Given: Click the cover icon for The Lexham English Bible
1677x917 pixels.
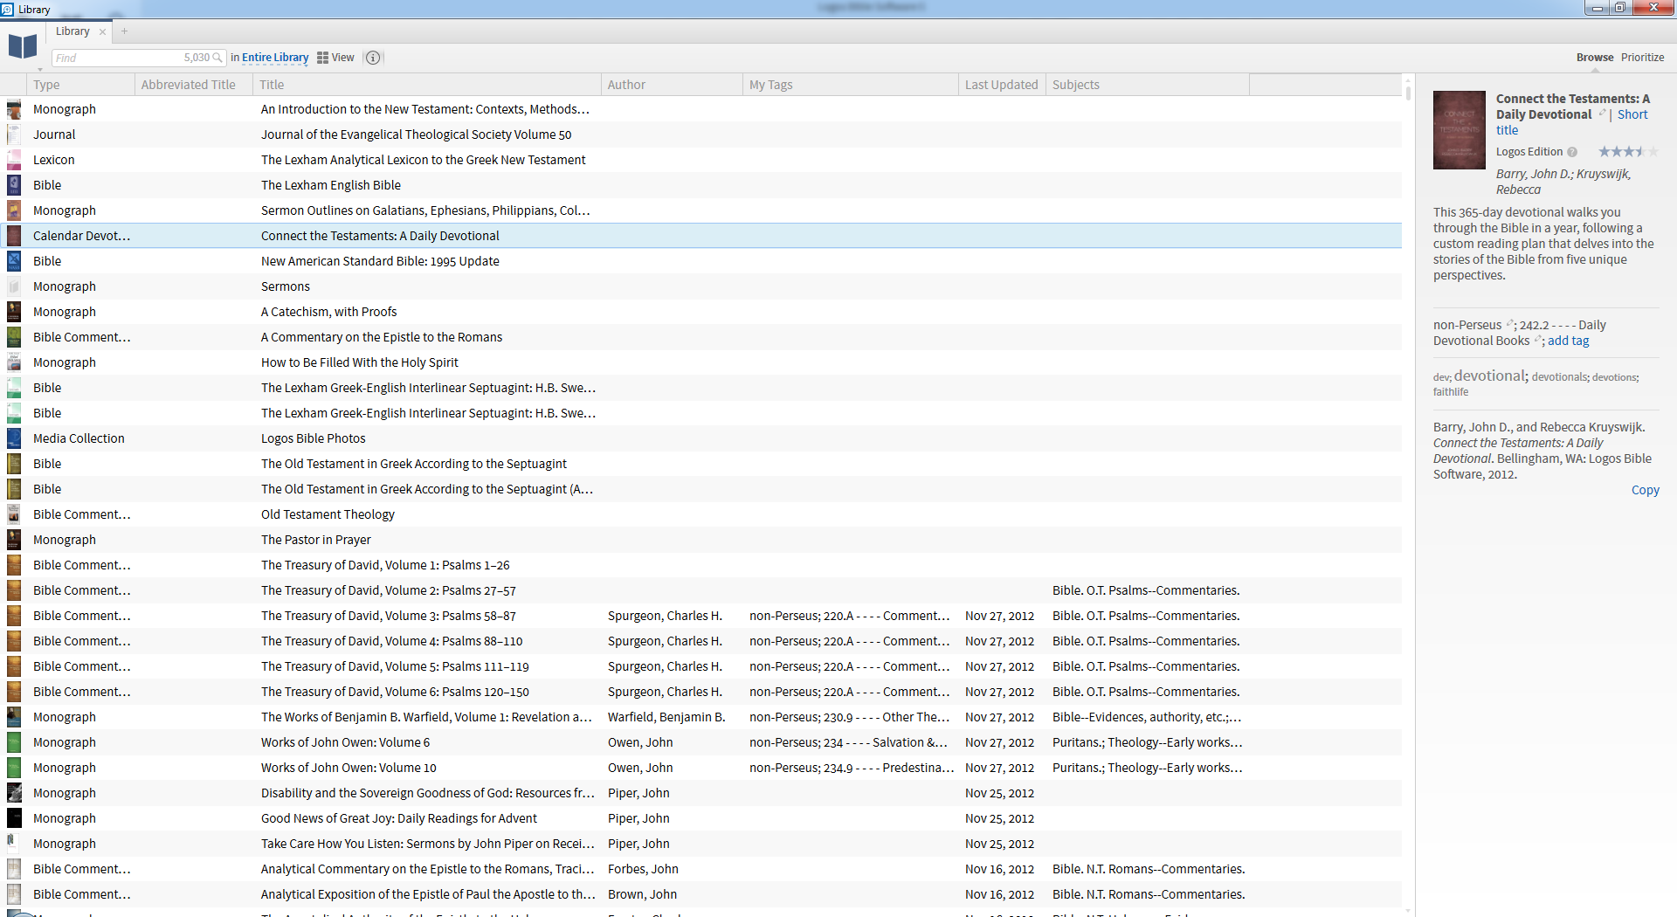Looking at the screenshot, I should click(x=14, y=185).
